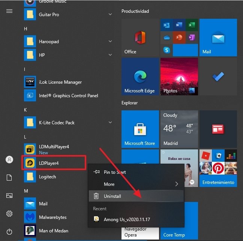Viewport: 243px width, 241px height.
Task: Click the user account icon
Action: [9, 160]
